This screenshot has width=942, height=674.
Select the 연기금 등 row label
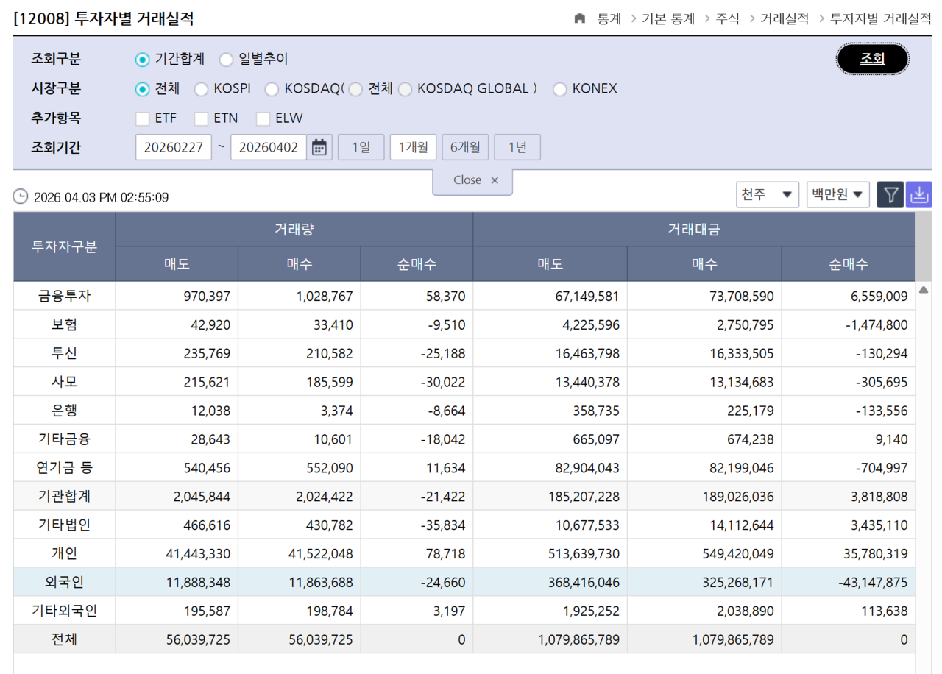tap(64, 468)
